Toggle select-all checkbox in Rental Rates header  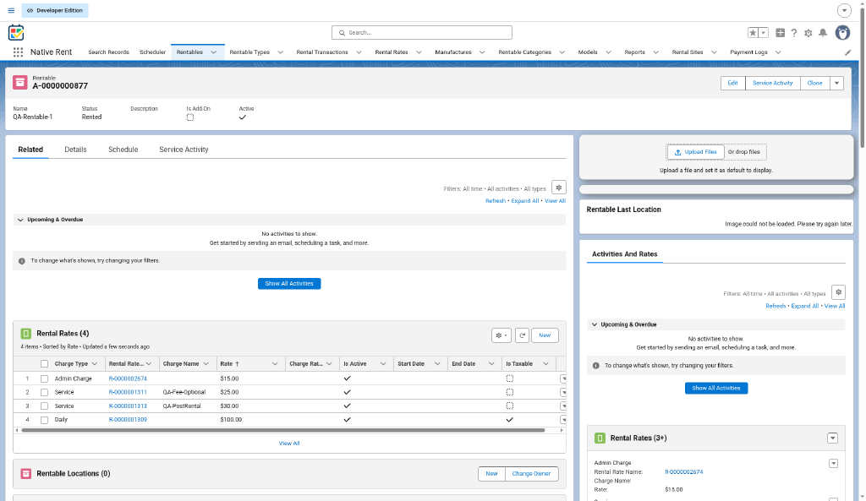pyautogui.click(x=44, y=364)
